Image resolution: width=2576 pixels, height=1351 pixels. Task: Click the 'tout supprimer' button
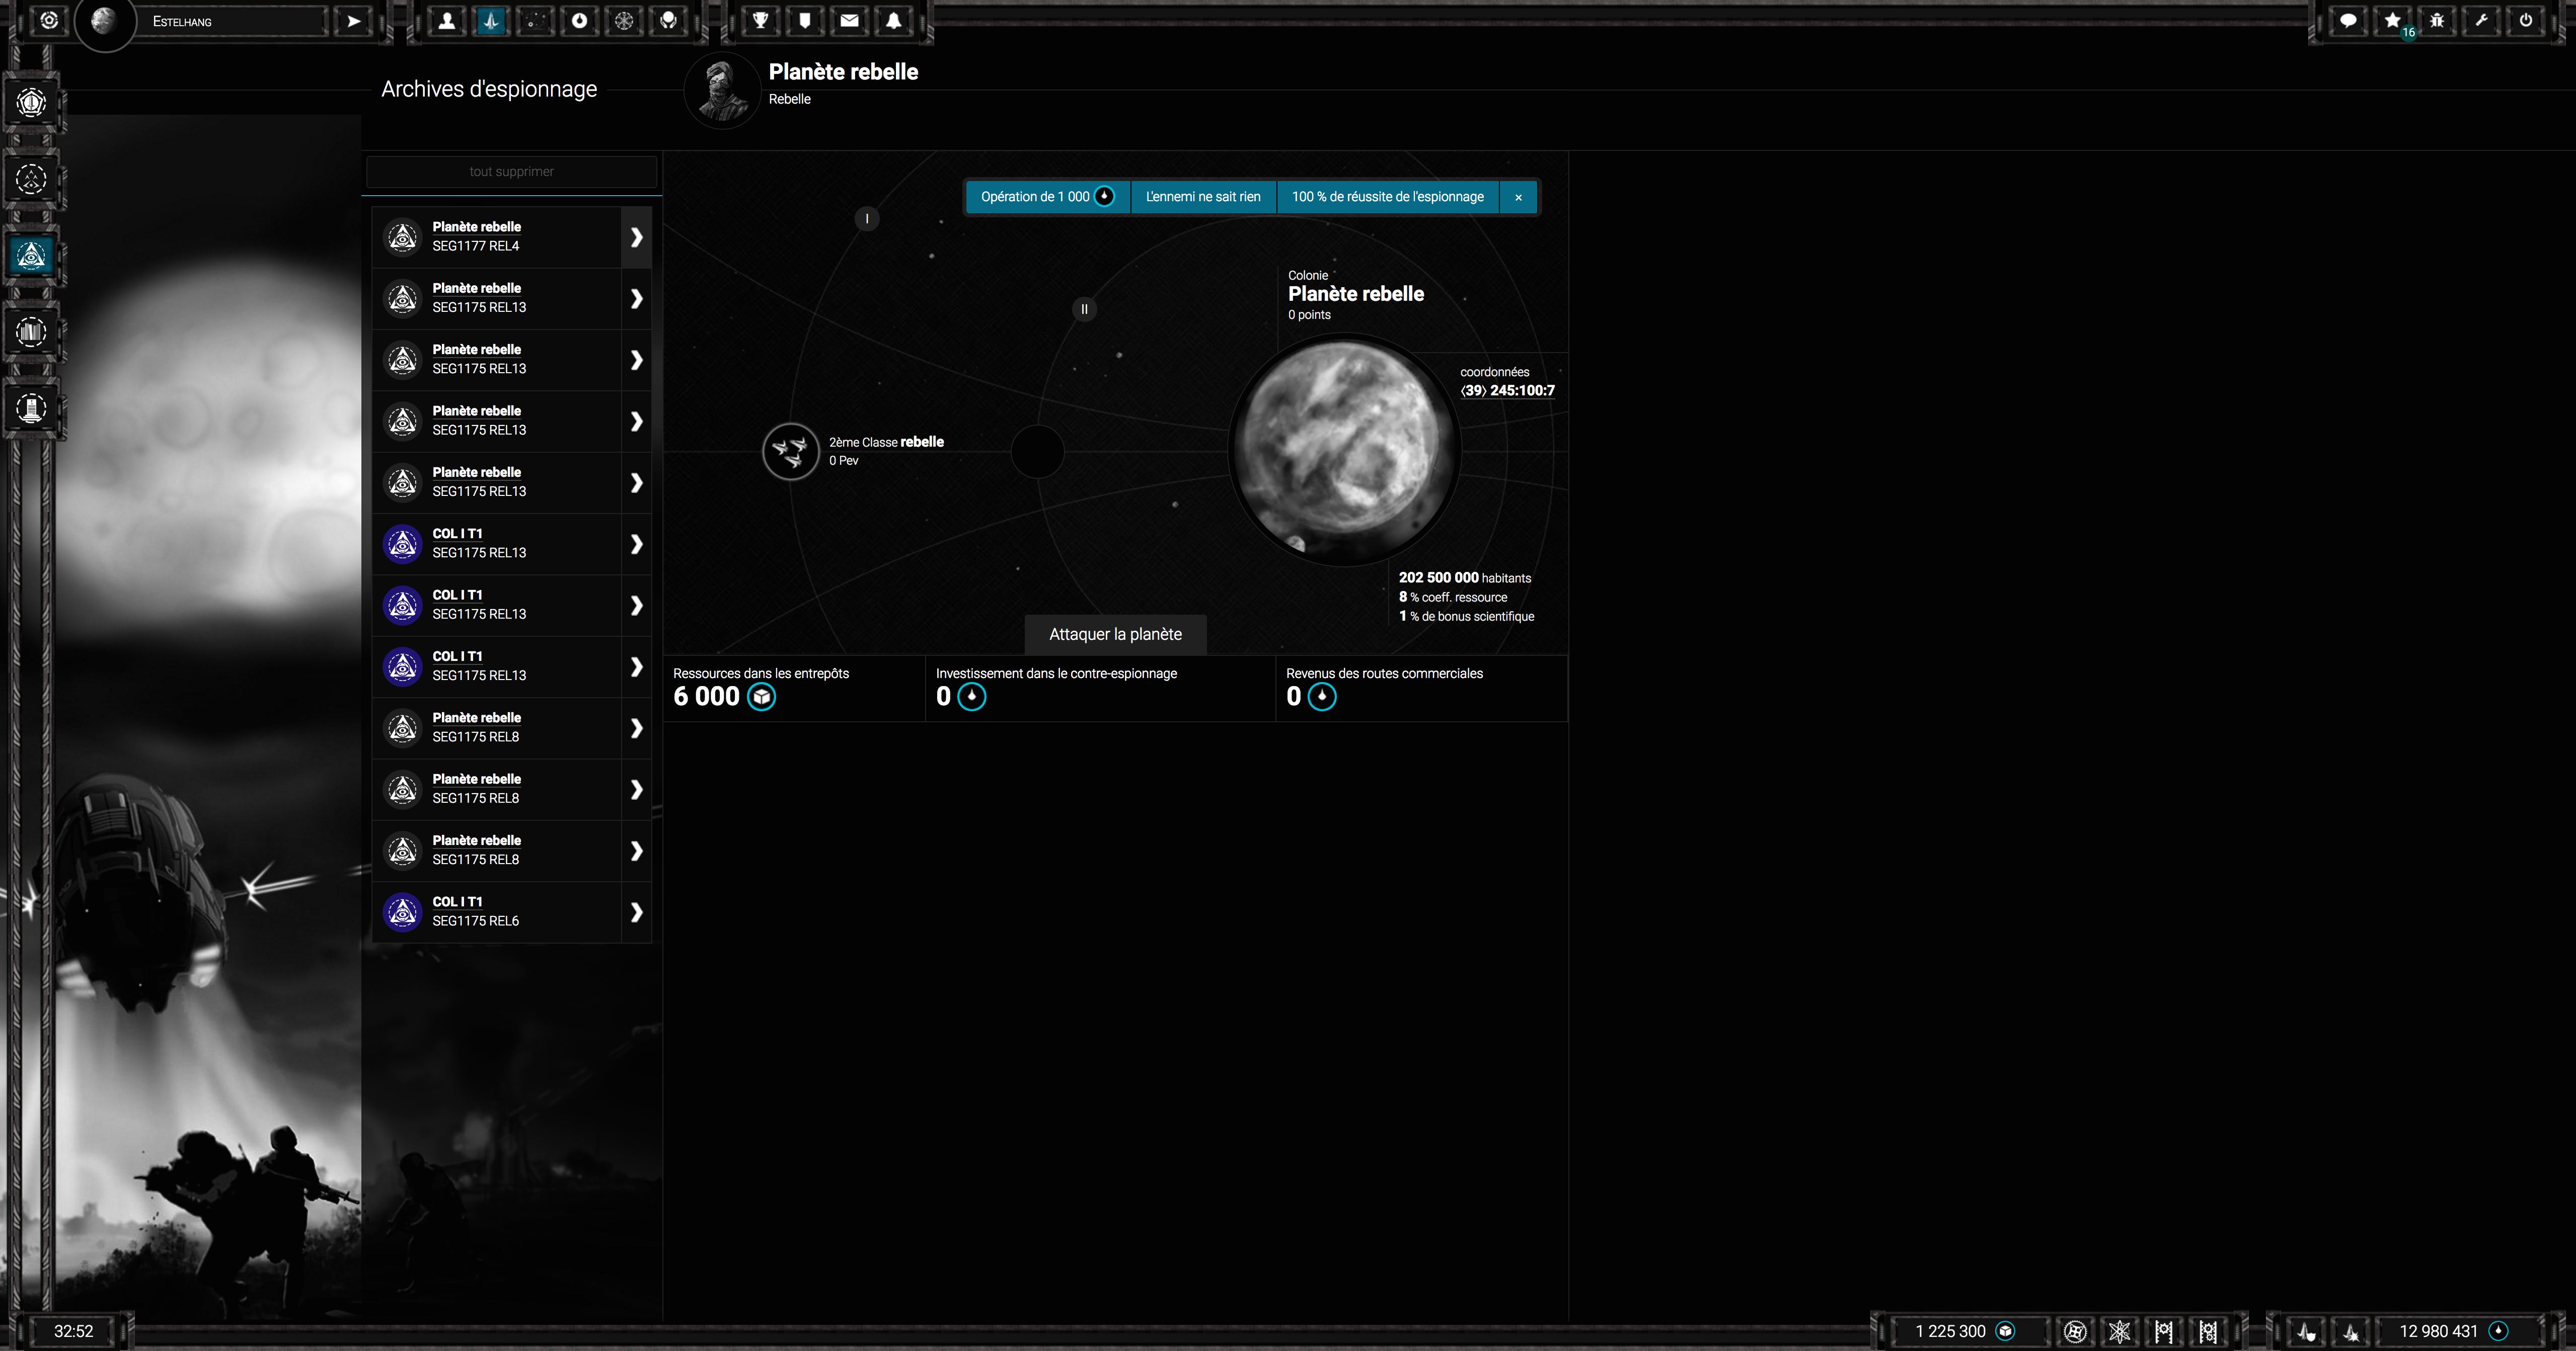511,172
